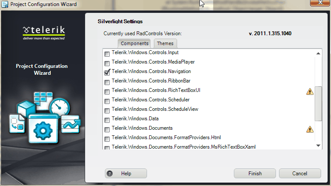Click the FormatProviders.MsRichTextBoxXaml label
The height and width of the screenshot is (186, 331).
pyautogui.click(x=184, y=147)
